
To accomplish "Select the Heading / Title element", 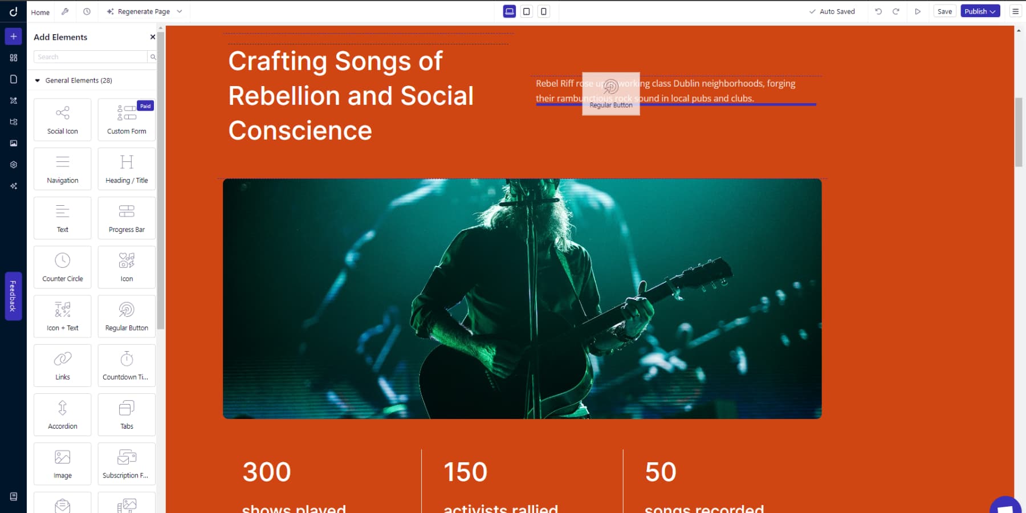I will click(x=126, y=168).
